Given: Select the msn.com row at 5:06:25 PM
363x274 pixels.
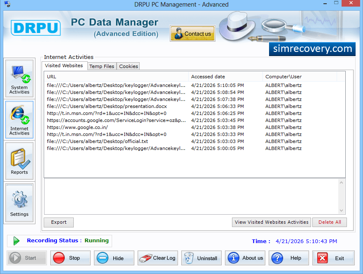Looking at the screenshot, I should [x=194, y=113].
